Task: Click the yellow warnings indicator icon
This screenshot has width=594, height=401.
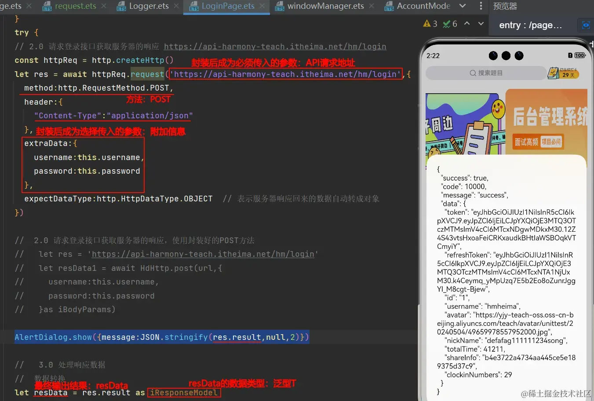Action: click(427, 24)
